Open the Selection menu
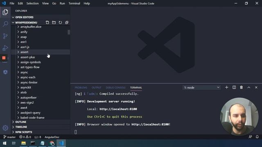This screenshot has height=147, width=262. coord(32,3)
